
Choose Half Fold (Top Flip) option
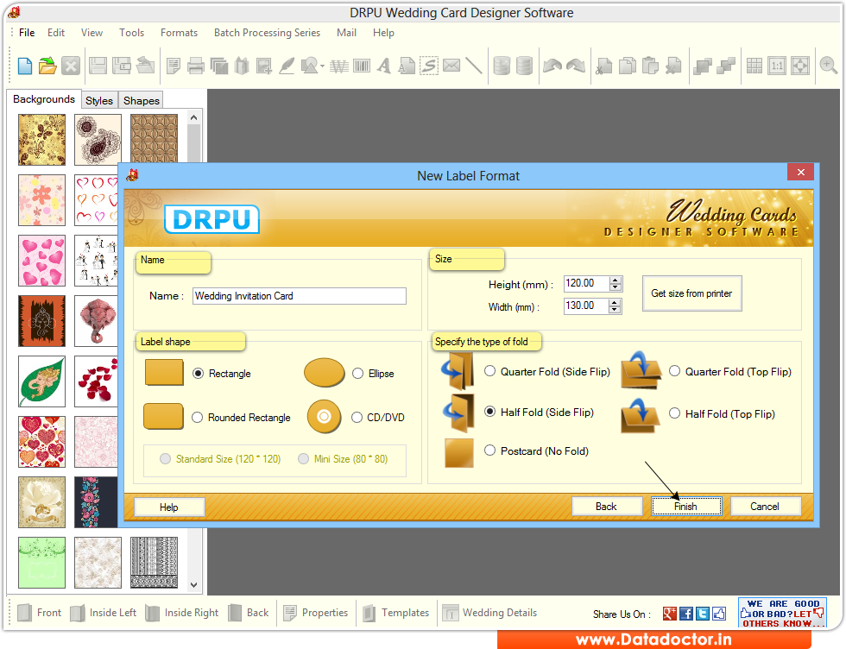(674, 413)
